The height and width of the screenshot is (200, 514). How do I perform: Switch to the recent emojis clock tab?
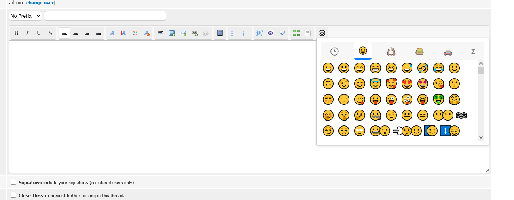334,52
